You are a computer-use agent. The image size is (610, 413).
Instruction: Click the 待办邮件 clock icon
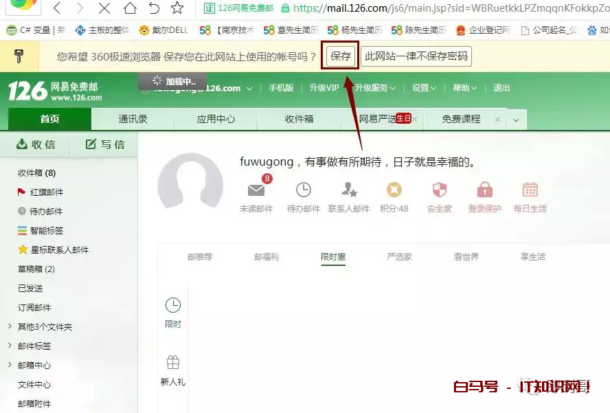[302, 190]
